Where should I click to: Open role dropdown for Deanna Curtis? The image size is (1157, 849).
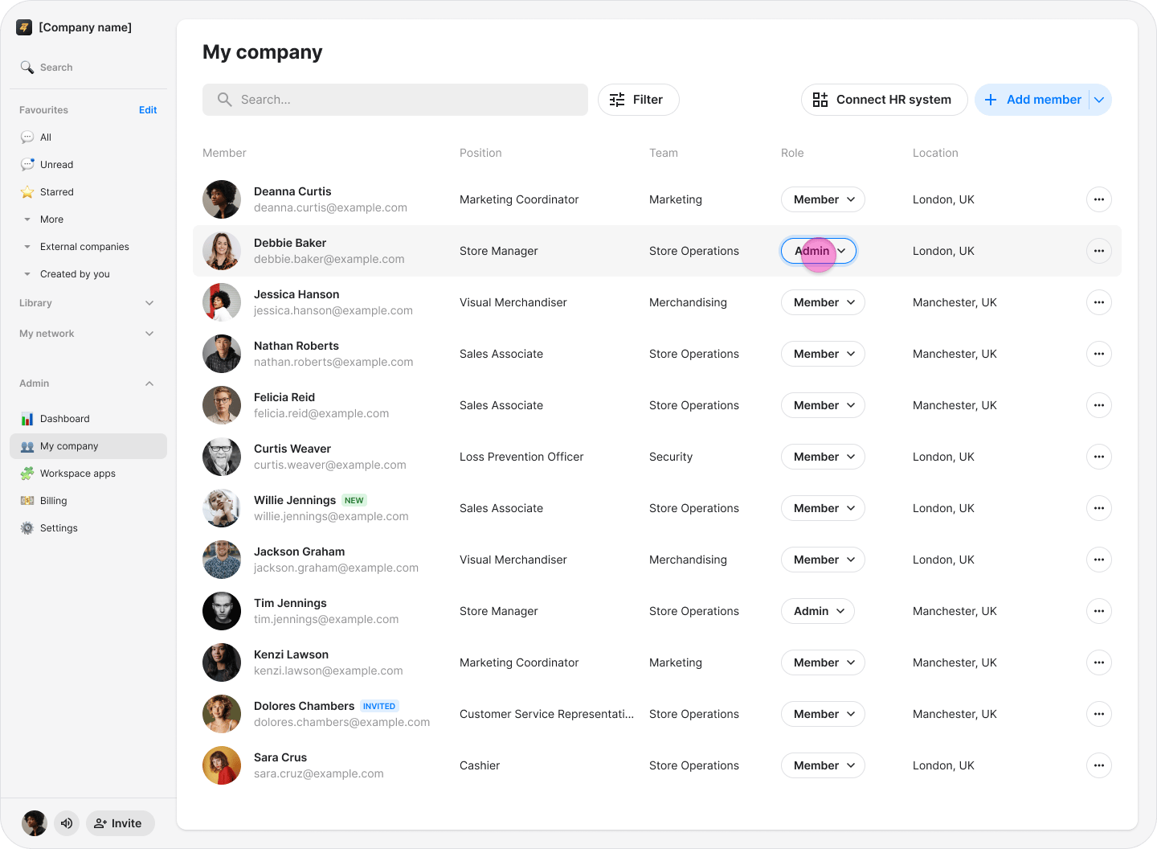click(823, 199)
